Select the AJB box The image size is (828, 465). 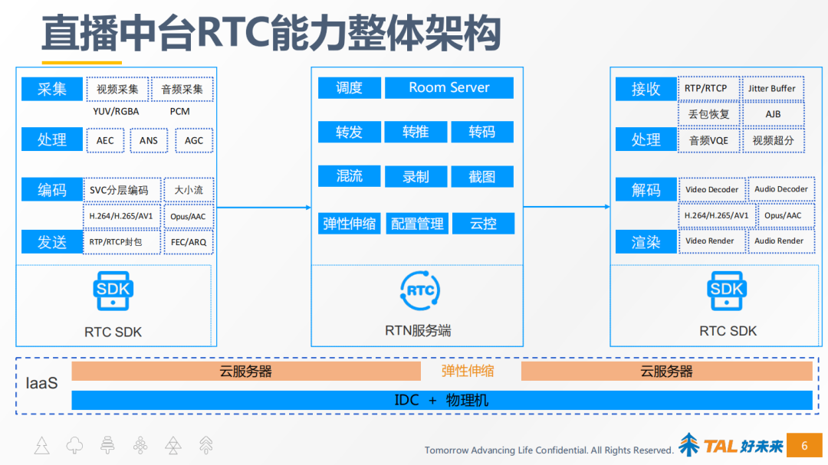pyautogui.click(x=773, y=114)
